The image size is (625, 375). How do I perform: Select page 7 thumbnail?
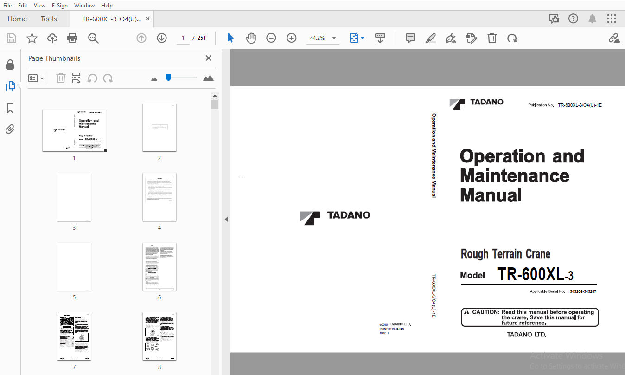click(74, 336)
